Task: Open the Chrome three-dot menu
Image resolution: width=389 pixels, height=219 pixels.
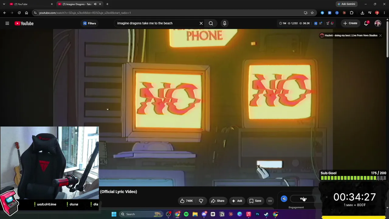Action: (x=384, y=13)
